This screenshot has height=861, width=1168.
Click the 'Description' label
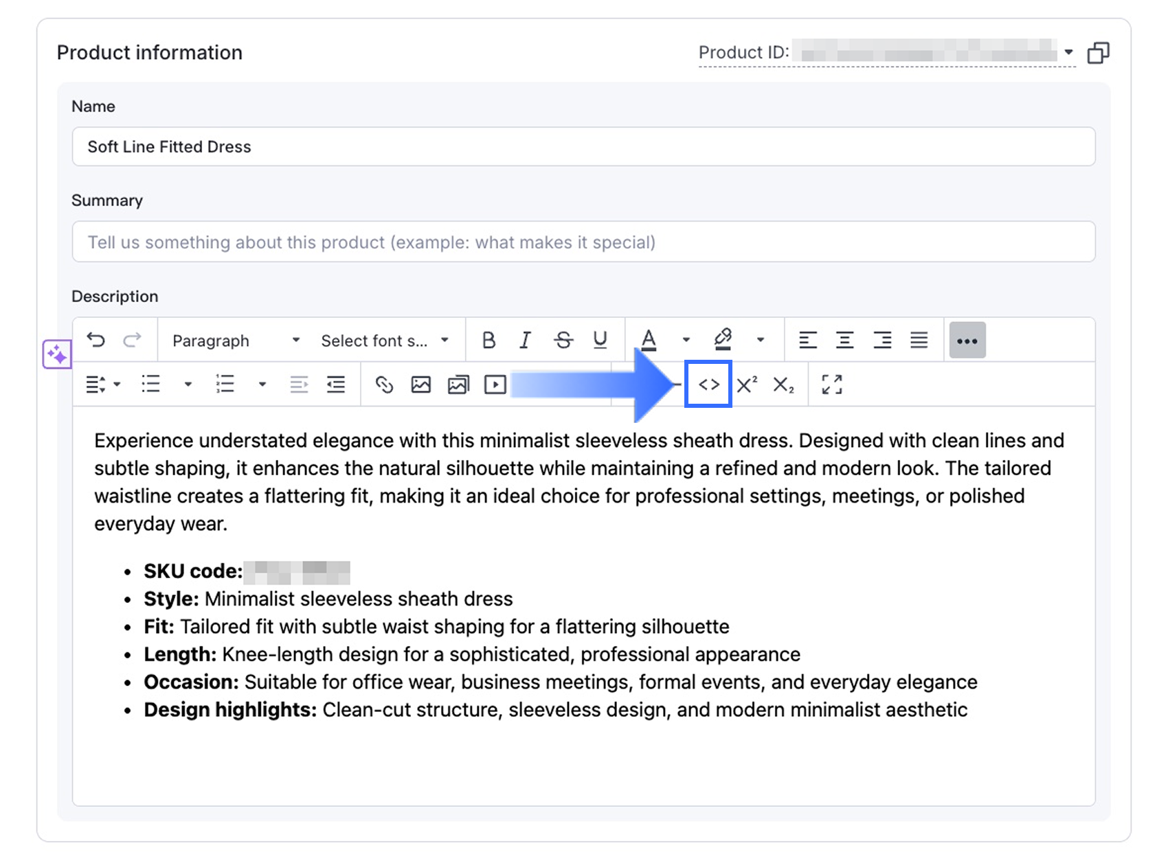[115, 297]
